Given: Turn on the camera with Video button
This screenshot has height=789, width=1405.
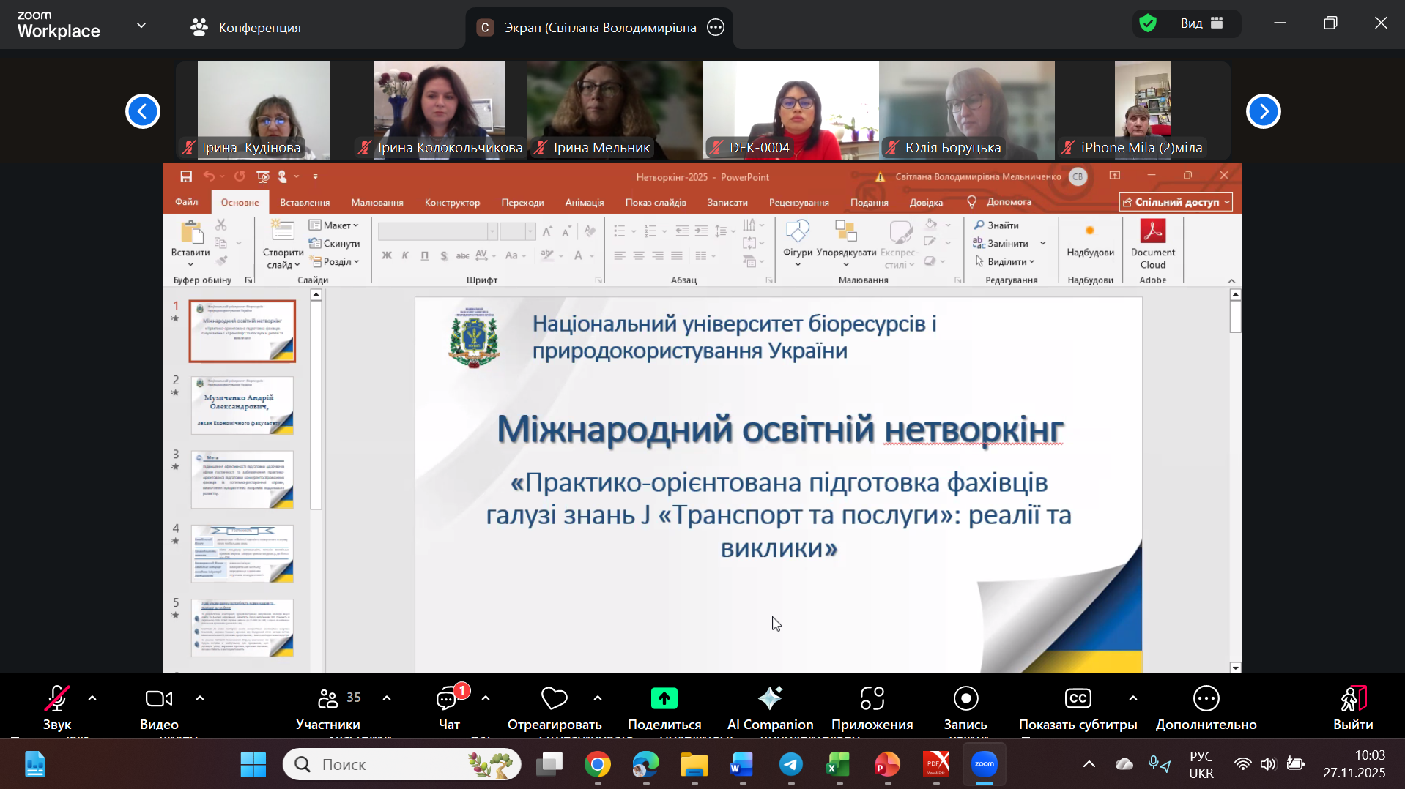Looking at the screenshot, I should click(x=159, y=700).
